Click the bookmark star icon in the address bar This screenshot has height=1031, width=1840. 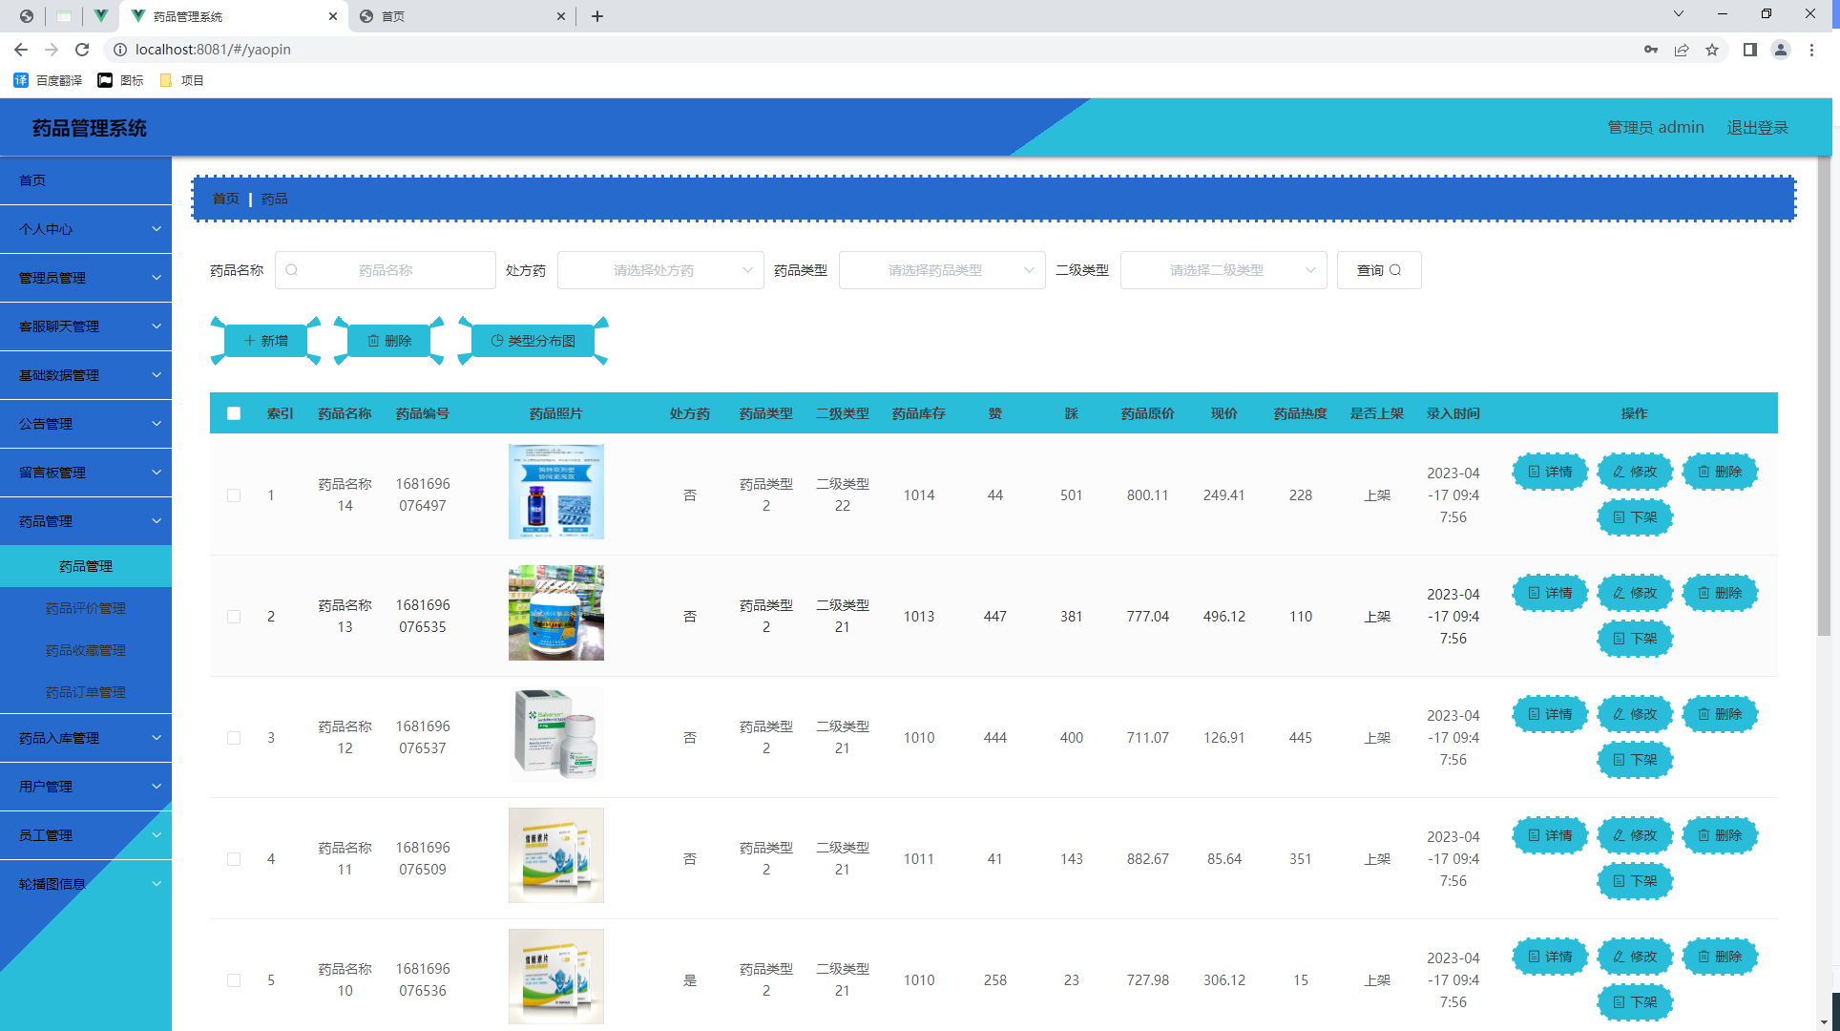pos(1713,50)
